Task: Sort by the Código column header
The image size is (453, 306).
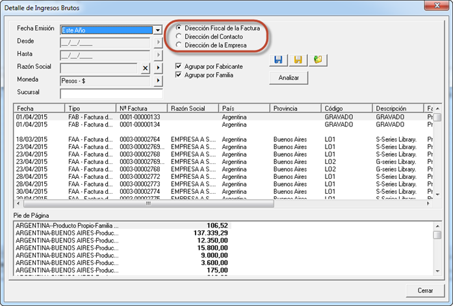Action: click(346, 108)
